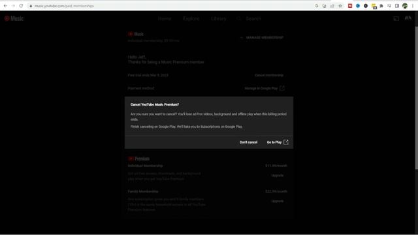Click the "Individual Membership" heading

pos(145,166)
